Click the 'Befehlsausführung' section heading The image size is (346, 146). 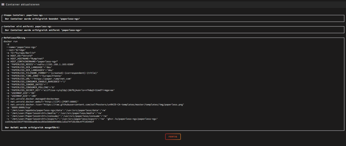15,38
